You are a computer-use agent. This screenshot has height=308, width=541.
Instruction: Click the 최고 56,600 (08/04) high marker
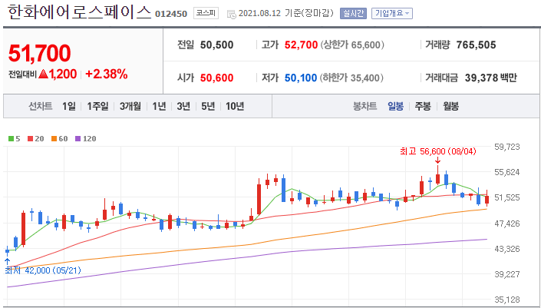(x=438, y=151)
